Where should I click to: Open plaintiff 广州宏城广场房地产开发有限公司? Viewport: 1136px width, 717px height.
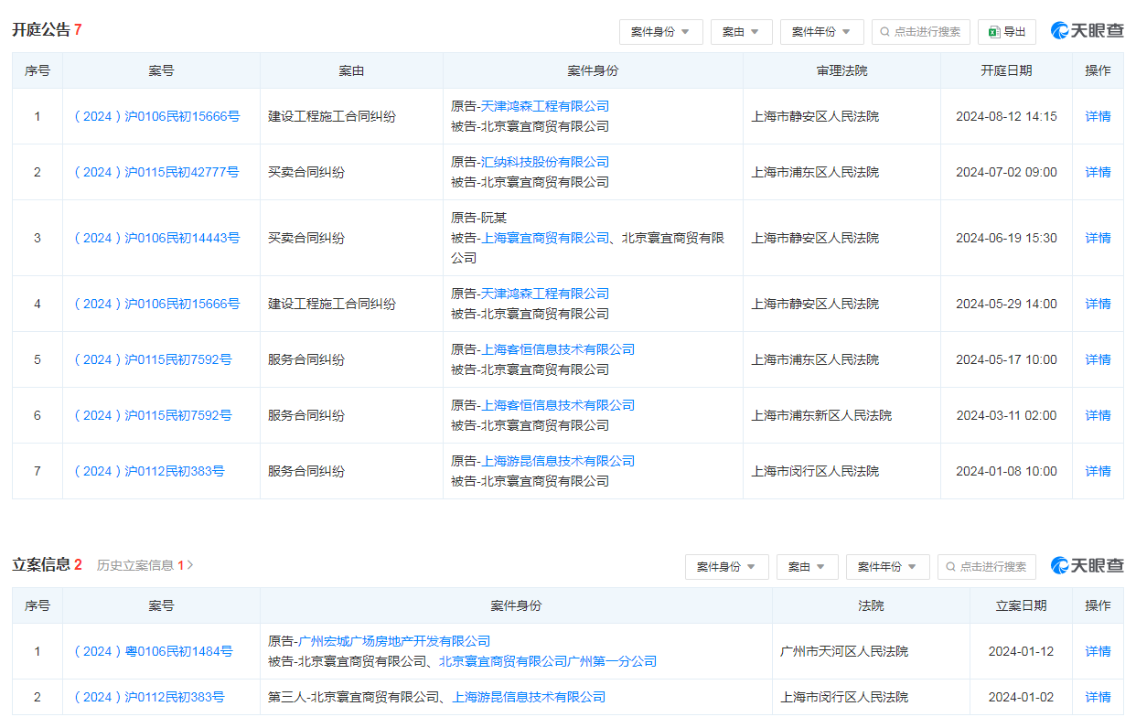coord(394,641)
